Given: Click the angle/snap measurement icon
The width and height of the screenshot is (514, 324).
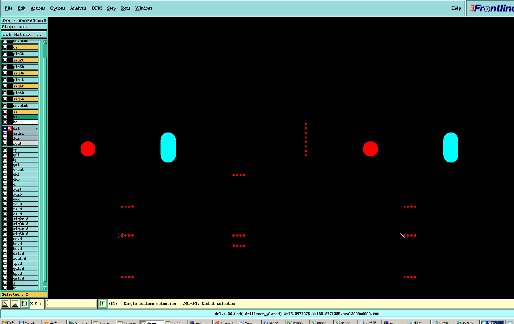Looking at the screenshot, I should pyautogui.click(x=15, y=304).
